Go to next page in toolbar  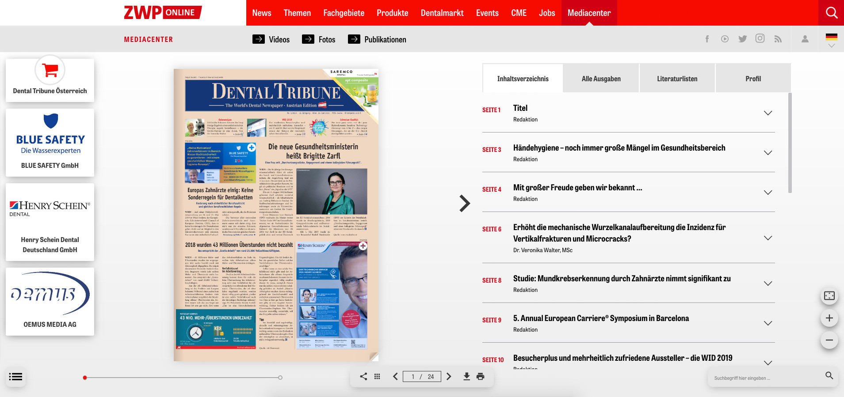tap(449, 376)
